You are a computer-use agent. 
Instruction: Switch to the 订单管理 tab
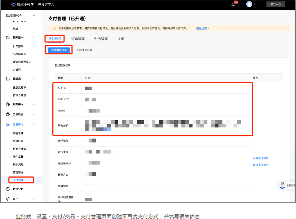78,39
